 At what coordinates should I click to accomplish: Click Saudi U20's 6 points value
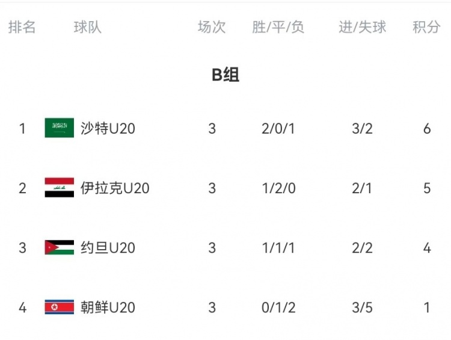tap(427, 128)
